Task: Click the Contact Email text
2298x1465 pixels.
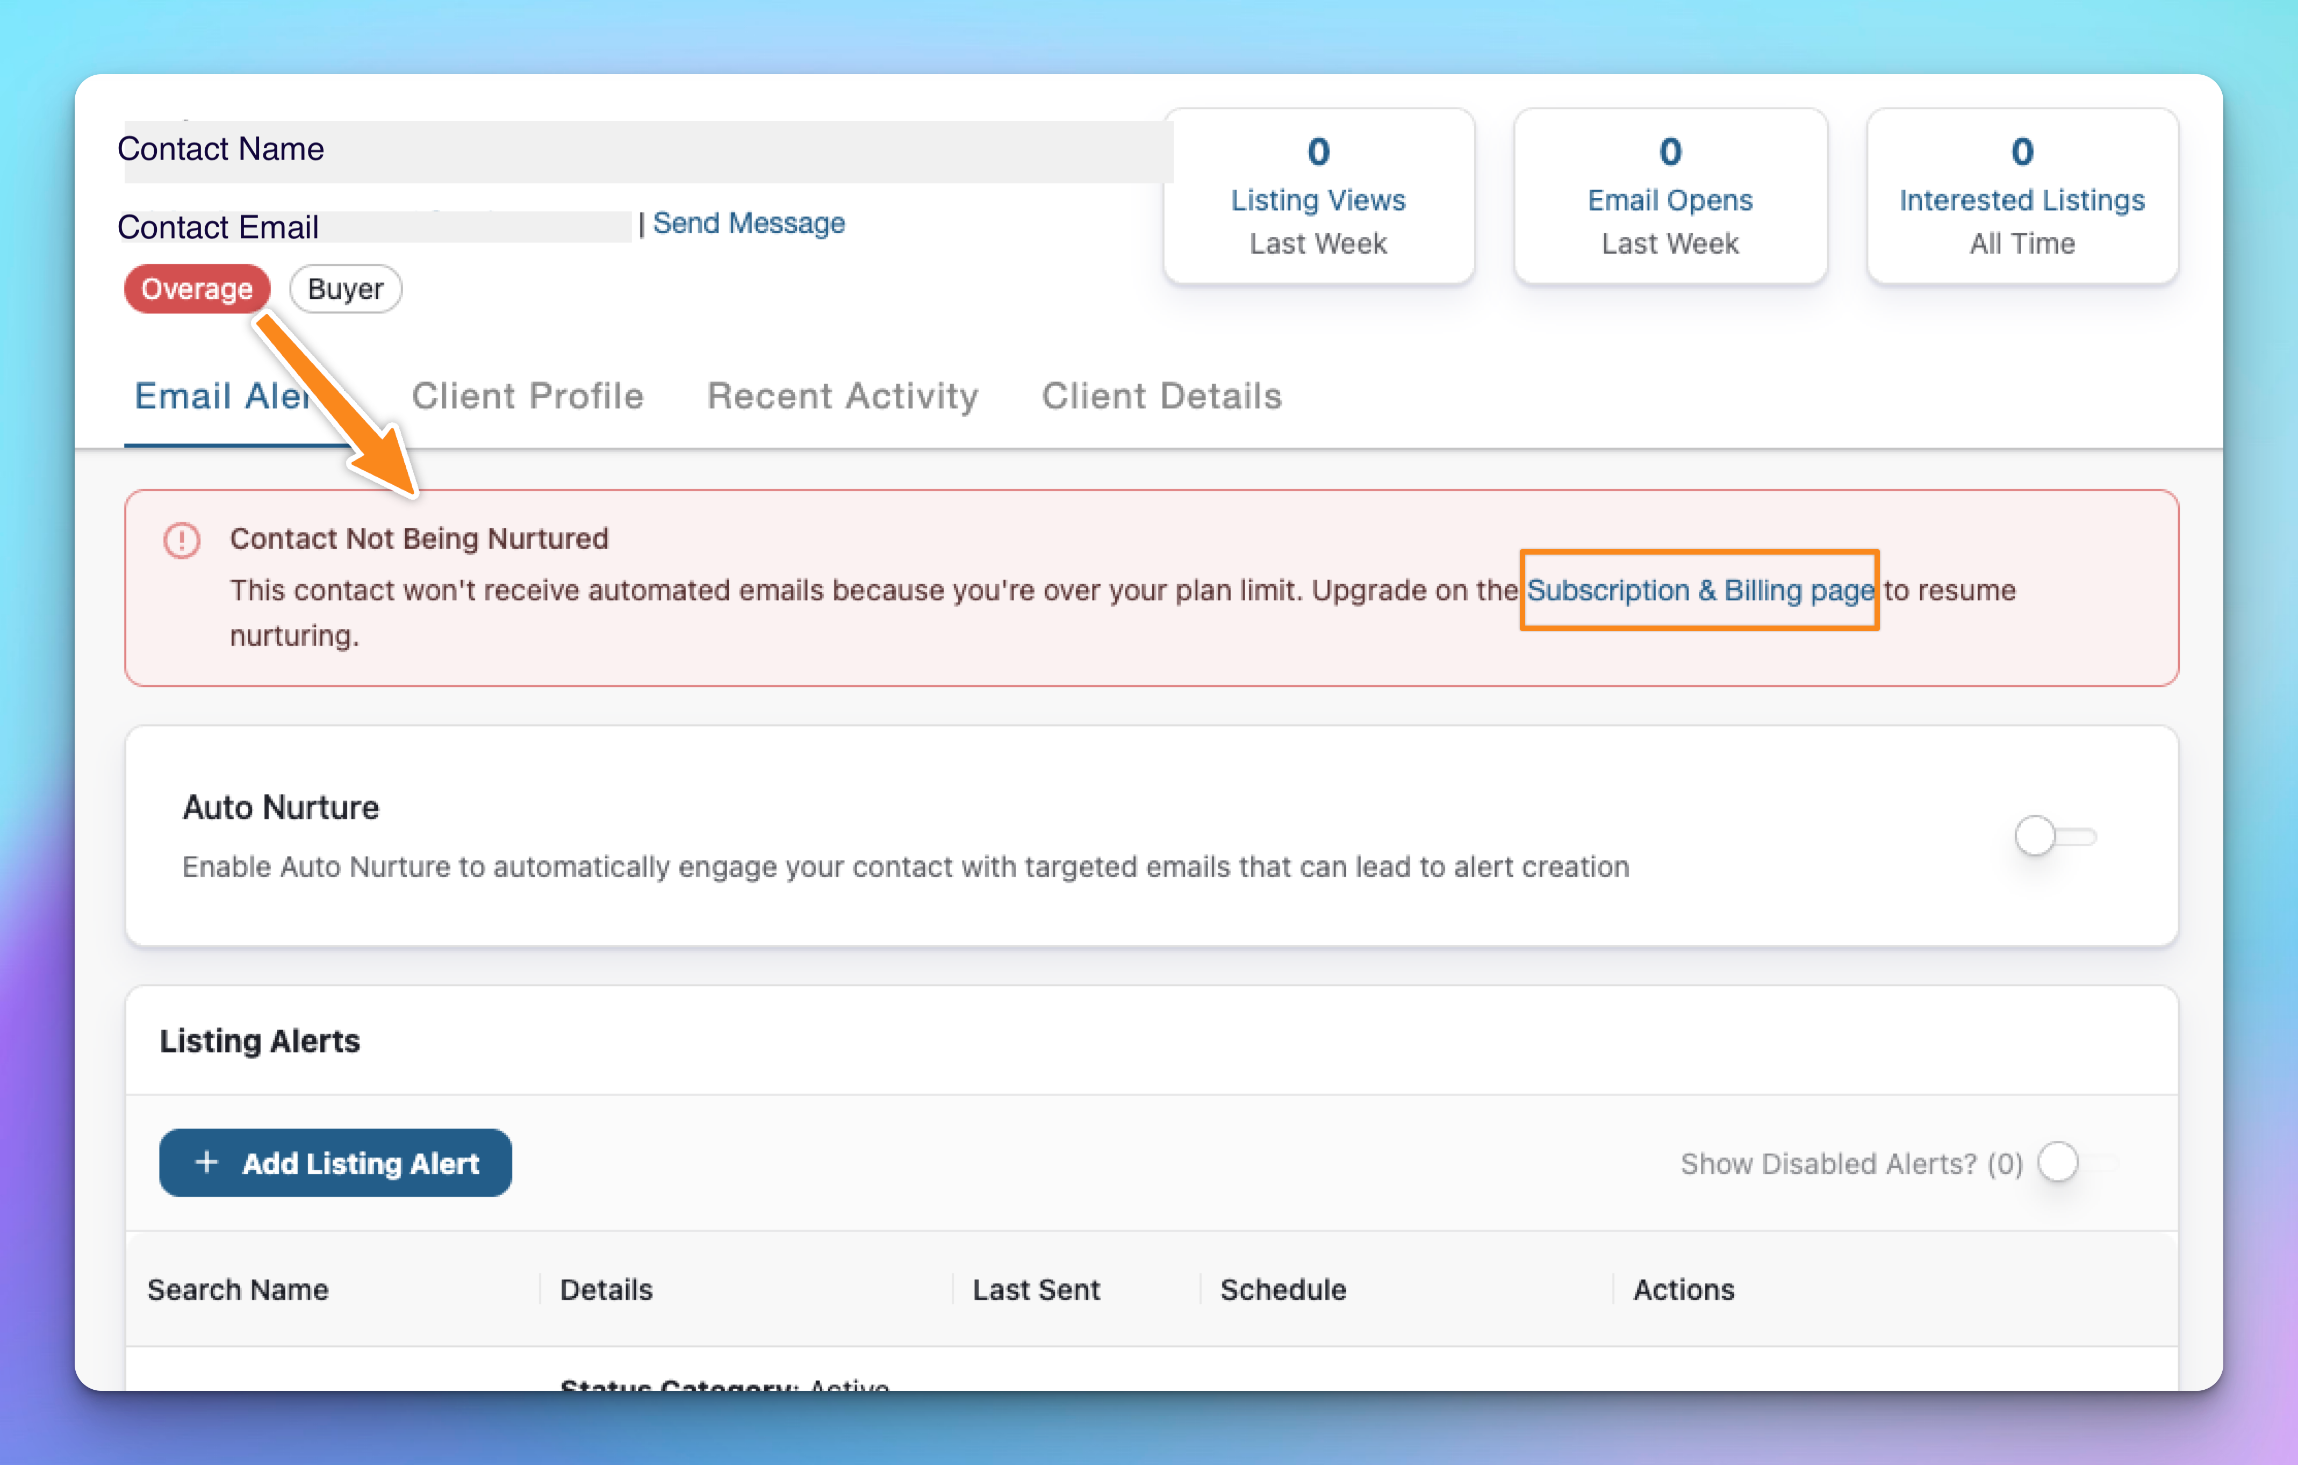Action: [218, 227]
